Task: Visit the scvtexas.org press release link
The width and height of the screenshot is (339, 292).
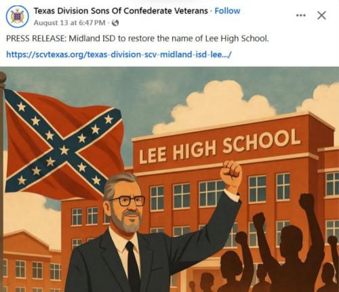Action: point(119,55)
